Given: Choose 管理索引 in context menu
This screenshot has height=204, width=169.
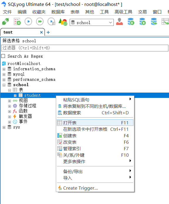Looking at the screenshot, I should click(x=95, y=148).
